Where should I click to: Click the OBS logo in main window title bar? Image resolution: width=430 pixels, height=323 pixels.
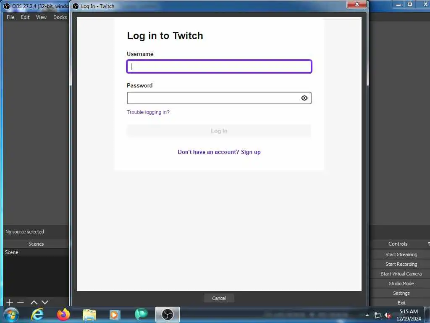pos(7,6)
